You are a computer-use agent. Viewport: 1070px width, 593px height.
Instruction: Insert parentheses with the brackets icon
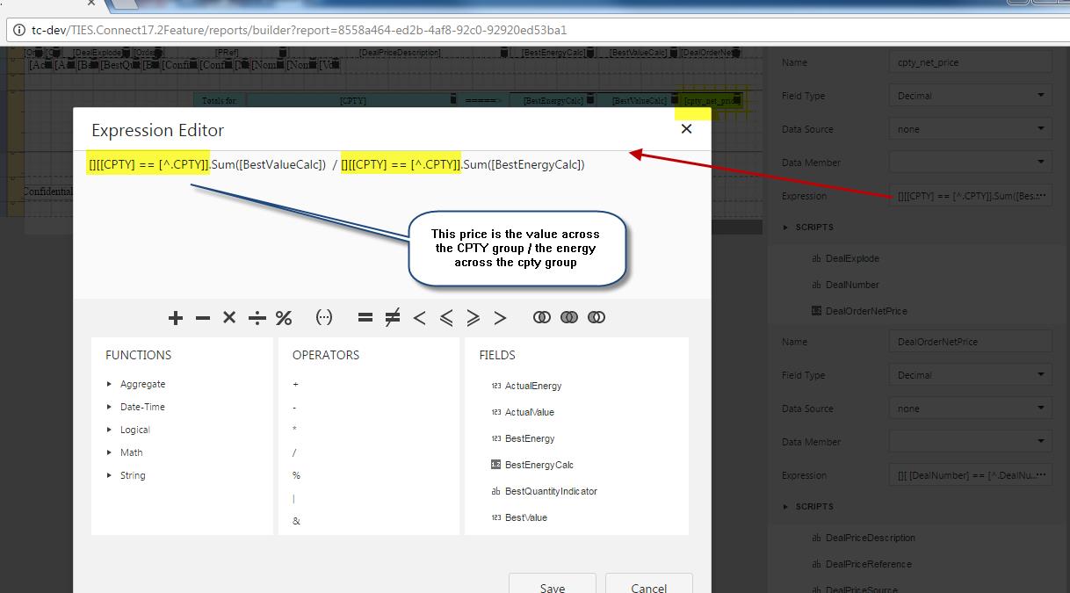pos(324,318)
